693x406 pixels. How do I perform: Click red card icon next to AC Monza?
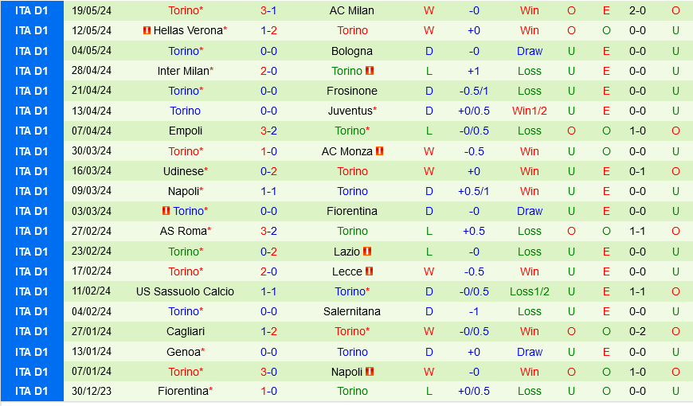[380, 151]
